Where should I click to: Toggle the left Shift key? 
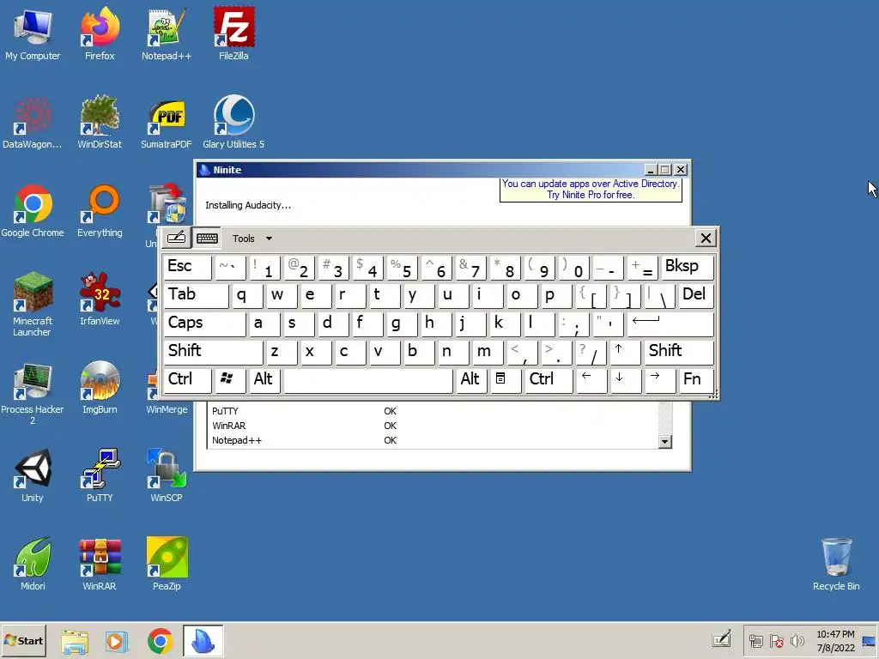pos(213,351)
